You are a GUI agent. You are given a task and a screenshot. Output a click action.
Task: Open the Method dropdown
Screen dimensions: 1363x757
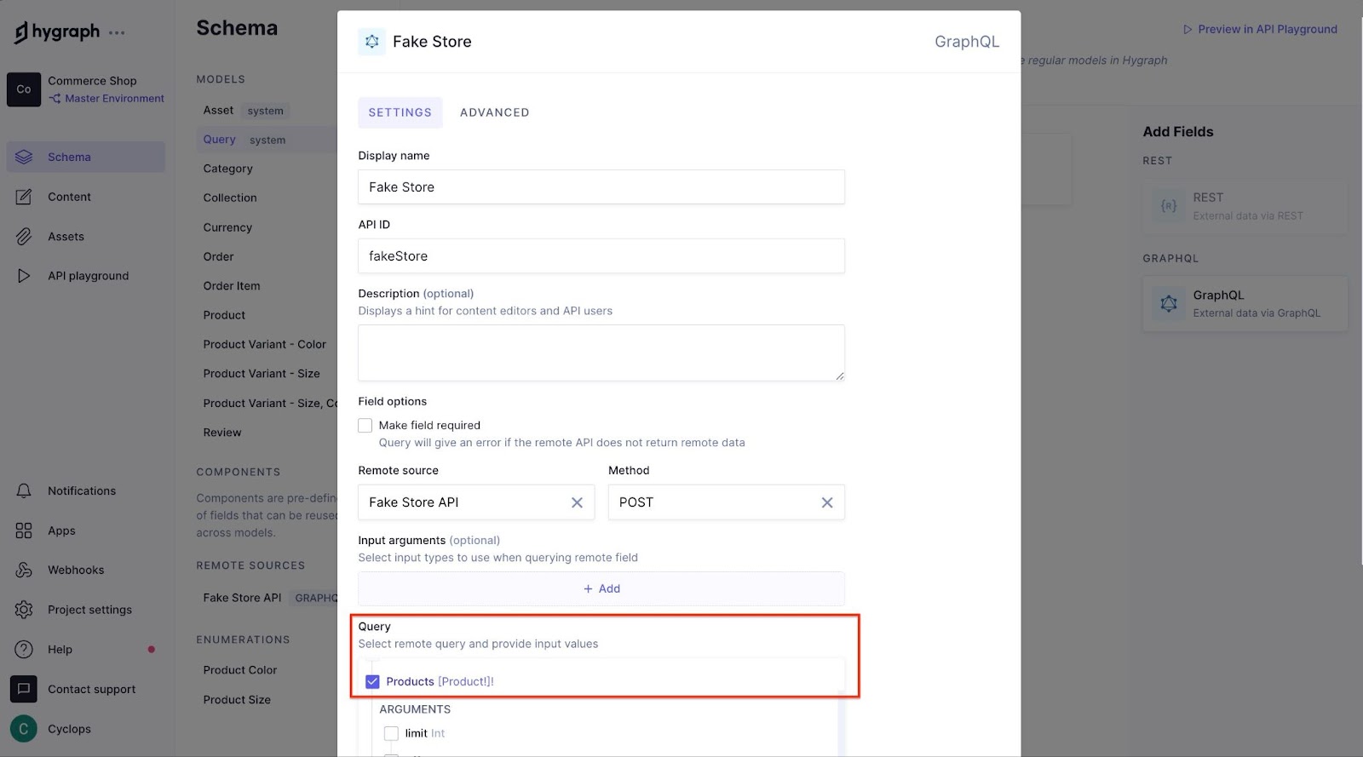pyautogui.click(x=727, y=502)
